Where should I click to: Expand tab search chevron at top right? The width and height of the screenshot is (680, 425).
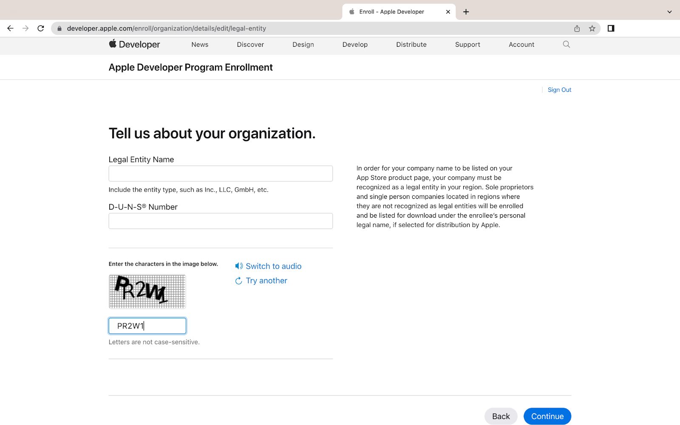[669, 12]
